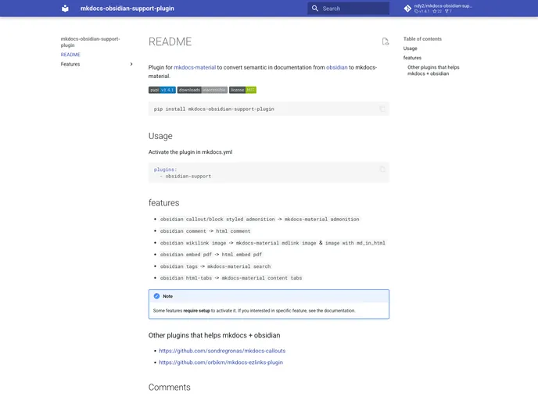Image resolution: width=538 pixels, height=400 pixels.
Task: Open Features in left navigation
Action: coord(70,64)
